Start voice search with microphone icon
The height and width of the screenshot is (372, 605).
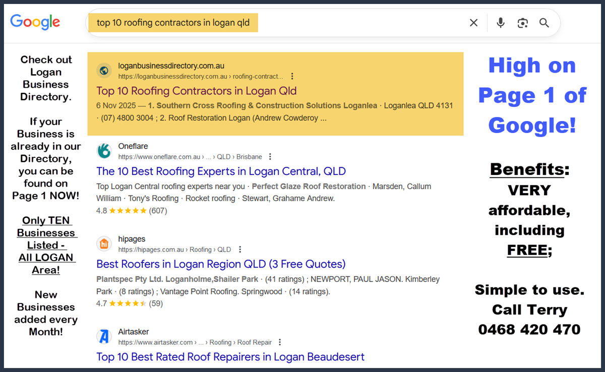500,23
